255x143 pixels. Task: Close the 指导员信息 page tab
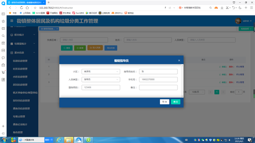[57, 29]
